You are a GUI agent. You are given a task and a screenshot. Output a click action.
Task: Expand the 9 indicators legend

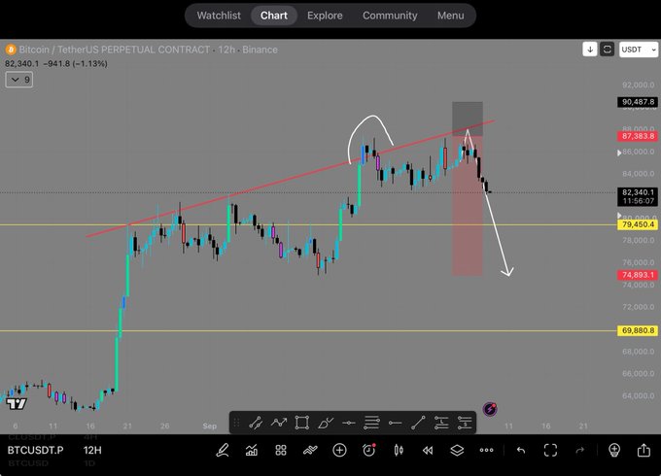pos(19,80)
